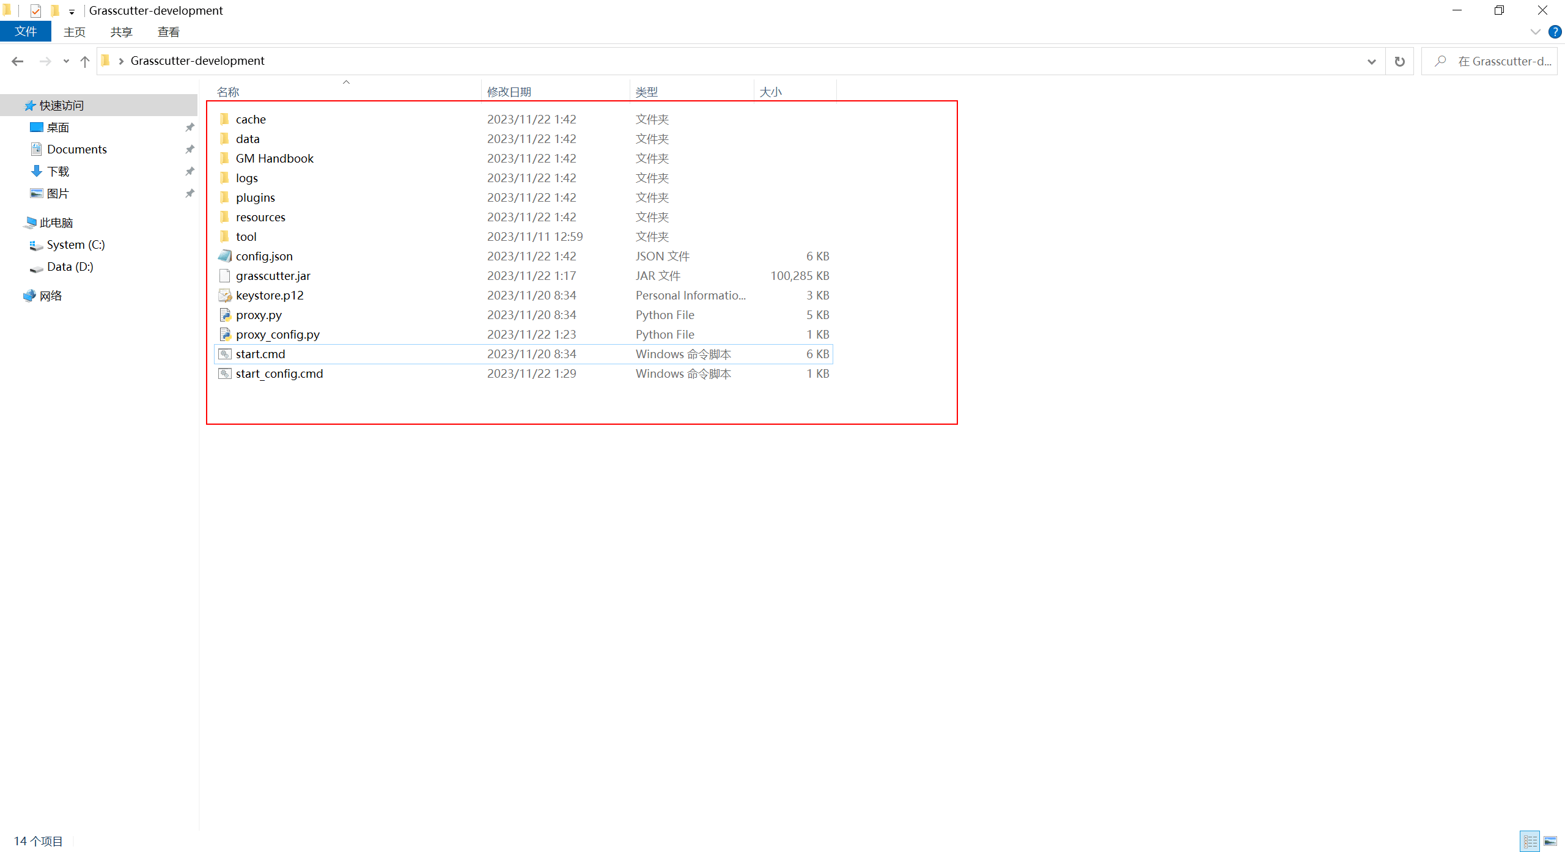Click the start.cmd script icon
1565x852 pixels.
coord(225,354)
